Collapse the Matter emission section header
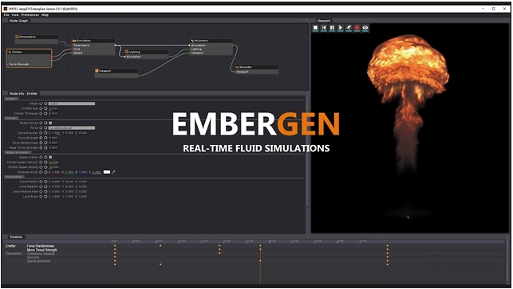Screen dimensions: 513x289 (18, 153)
